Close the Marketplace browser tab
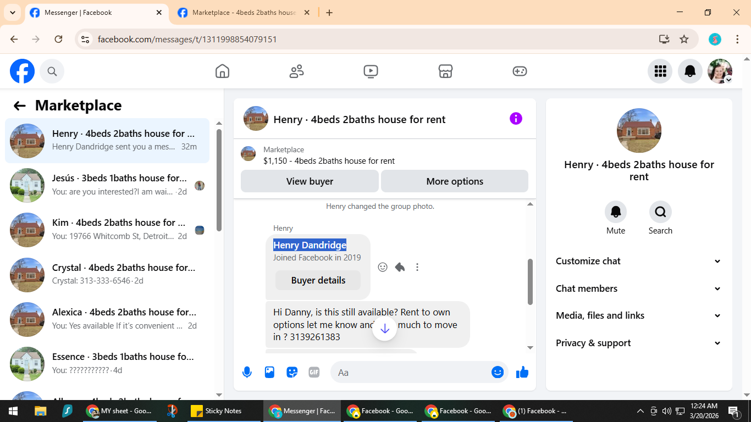This screenshot has width=751, height=422. point(307,13)
